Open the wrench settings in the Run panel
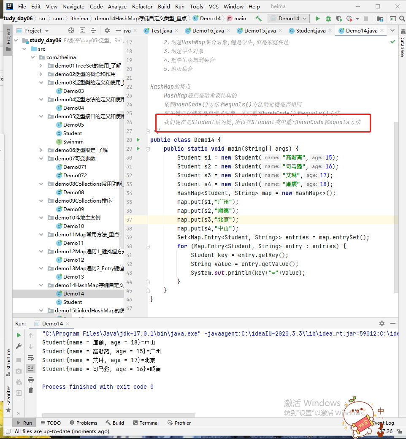The width and height of the screenshot is (406, 439). point(19,346)
